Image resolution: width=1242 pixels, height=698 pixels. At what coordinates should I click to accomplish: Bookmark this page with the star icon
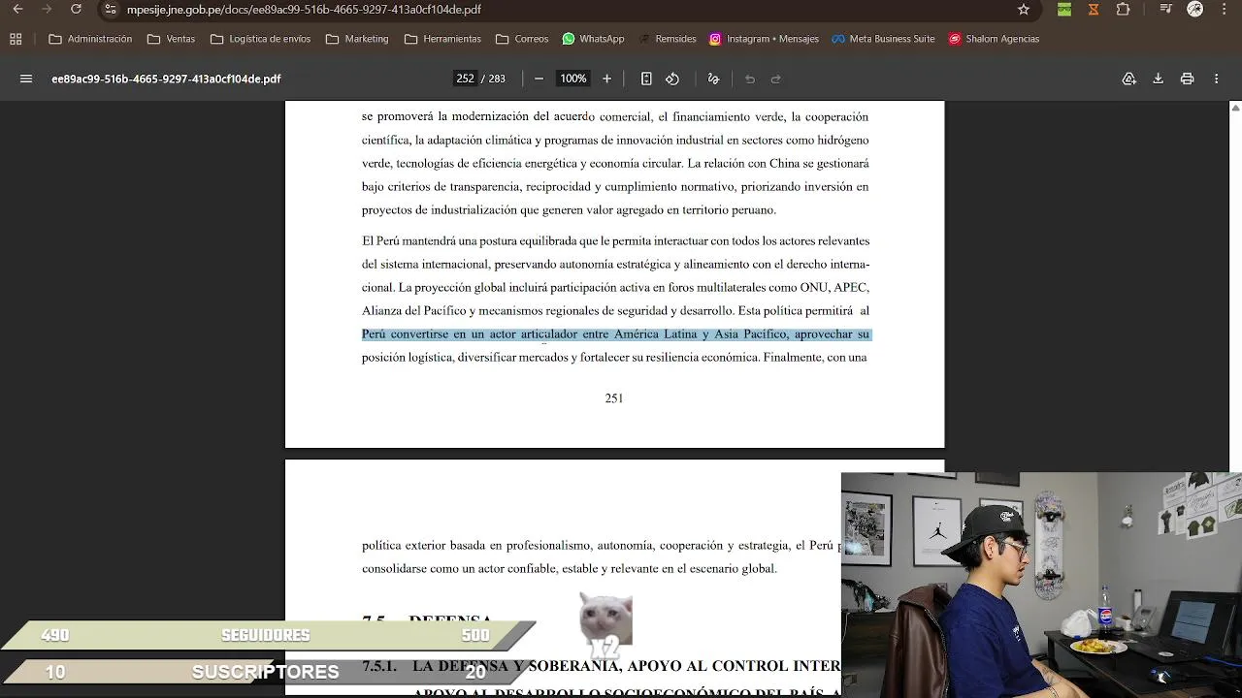point(1024,10)
